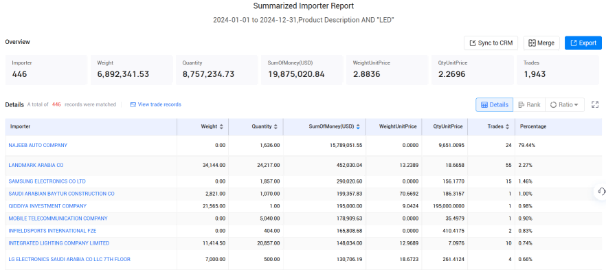
Task: Select the SumOfMoney(USD) overview card
Action: (302, 70)
